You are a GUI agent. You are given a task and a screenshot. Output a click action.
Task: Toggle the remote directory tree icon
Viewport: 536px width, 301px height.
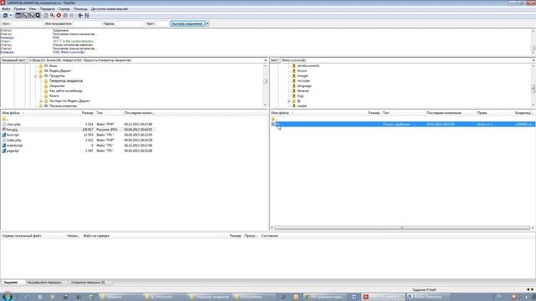tap(31, 15)
